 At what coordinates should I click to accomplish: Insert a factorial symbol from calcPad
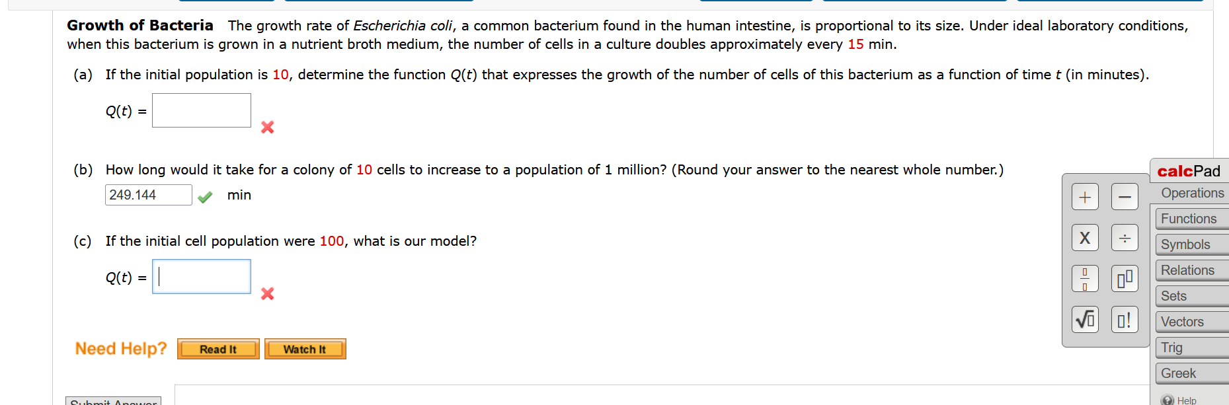(x=1125, y=319)
